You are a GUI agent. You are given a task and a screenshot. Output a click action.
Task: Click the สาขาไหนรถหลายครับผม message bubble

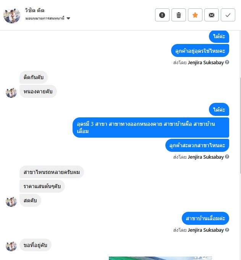point(52,172)
